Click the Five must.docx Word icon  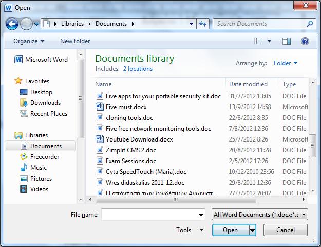[100, 107]
